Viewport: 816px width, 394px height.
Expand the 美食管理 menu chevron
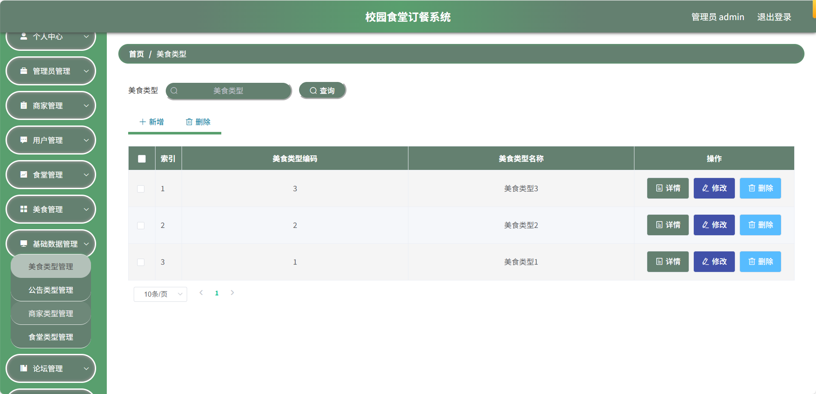(86, 209)
